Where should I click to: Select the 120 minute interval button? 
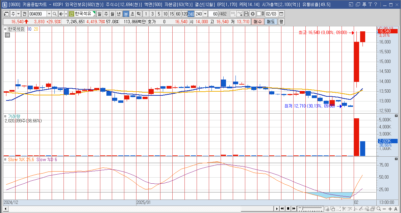[184, 14]
